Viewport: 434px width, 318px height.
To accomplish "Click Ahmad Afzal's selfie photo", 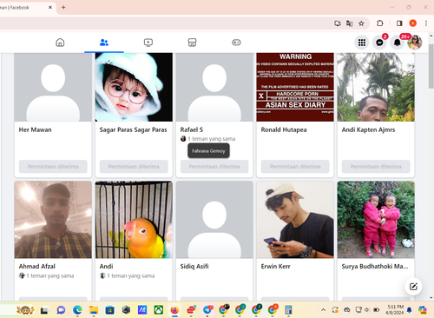I will point(53,220).
